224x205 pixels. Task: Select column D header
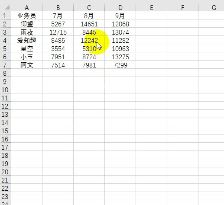click(120, 7)
